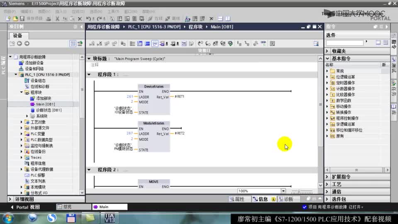Click the Stop CPU icon
Screen dimensions: 398x224
tap(202, 19)
